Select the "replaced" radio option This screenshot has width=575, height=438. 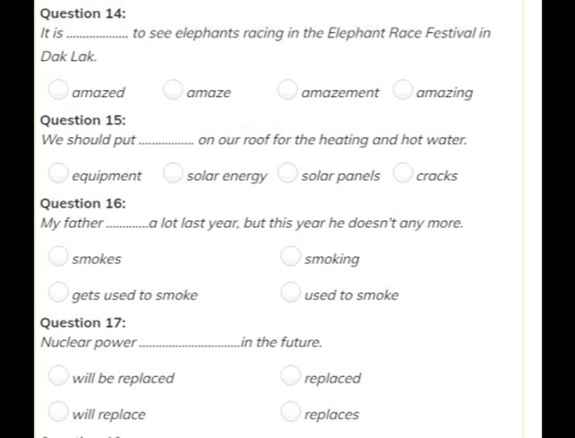pos(291,376)
